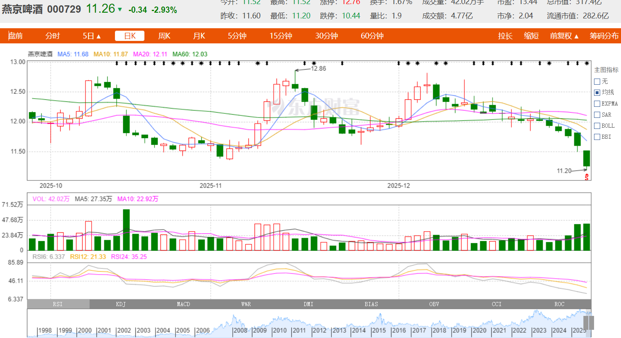The height and width of the screenshot is (338, 621).
Task: Select the W%R indicator tab
Action: pos(246,304)
